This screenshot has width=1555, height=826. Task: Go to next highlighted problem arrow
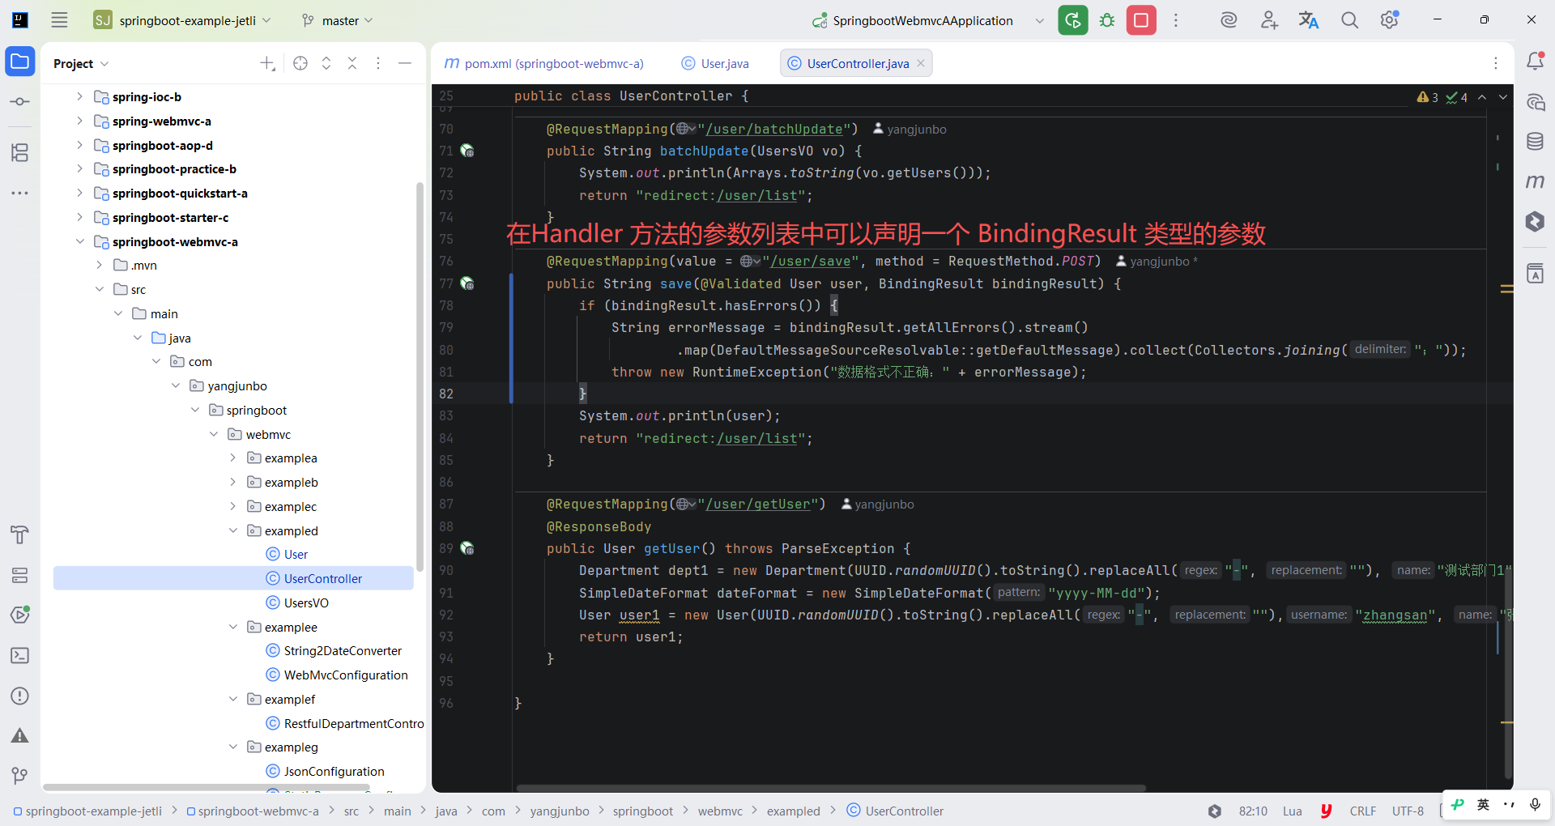click(x=1503, y=97)
